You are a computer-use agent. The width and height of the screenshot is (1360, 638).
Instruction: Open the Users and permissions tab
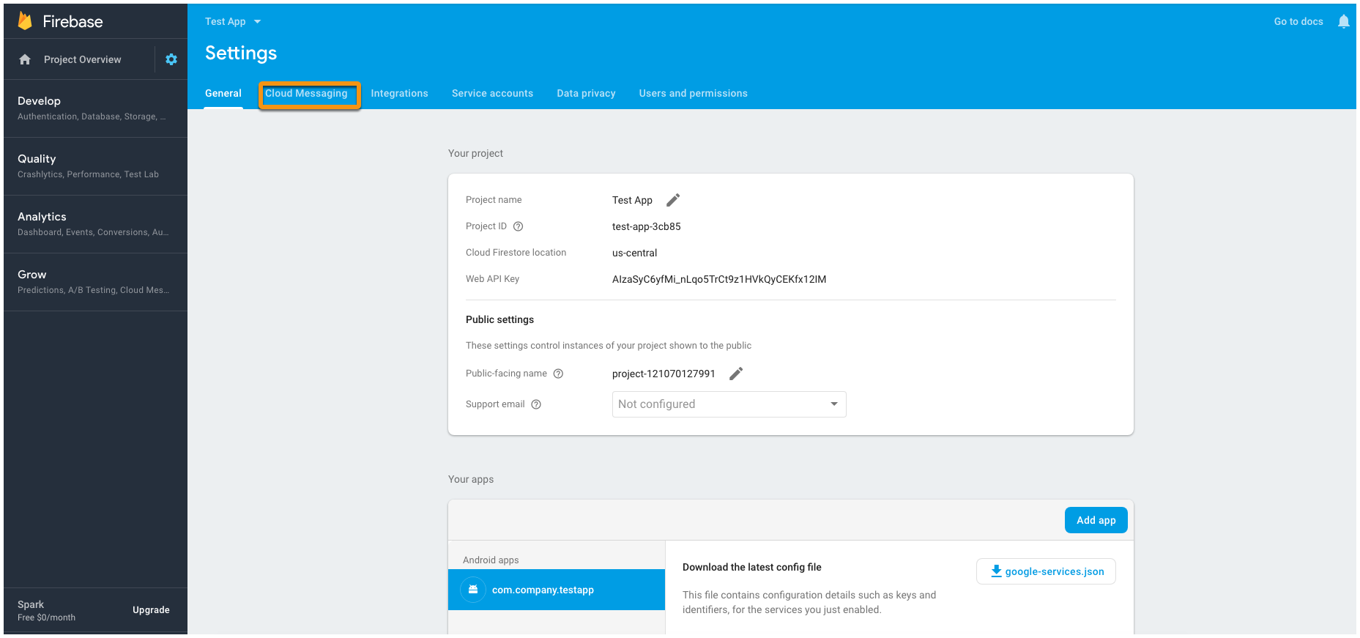tap(693, 93)
